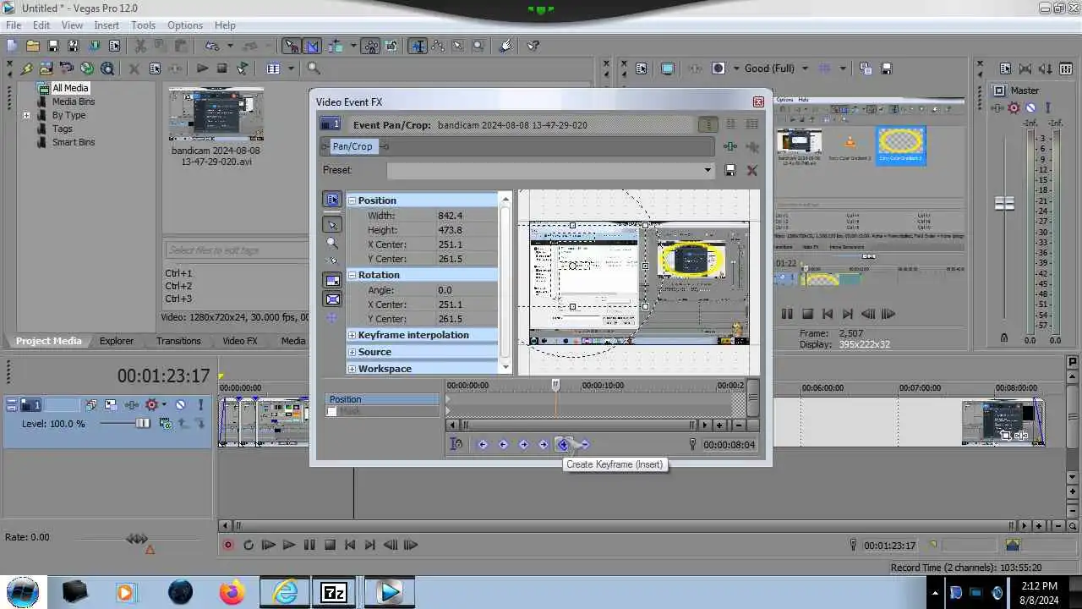
Task: Start preview in Project Media toolbar
Action: point(203,69)
